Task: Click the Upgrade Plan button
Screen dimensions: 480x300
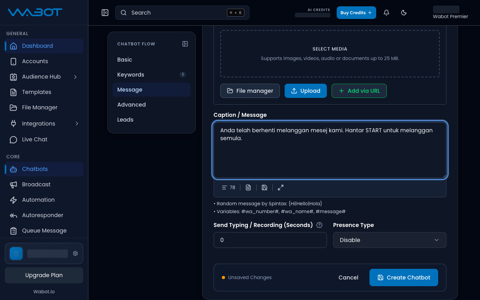Action: pos(44,275)
